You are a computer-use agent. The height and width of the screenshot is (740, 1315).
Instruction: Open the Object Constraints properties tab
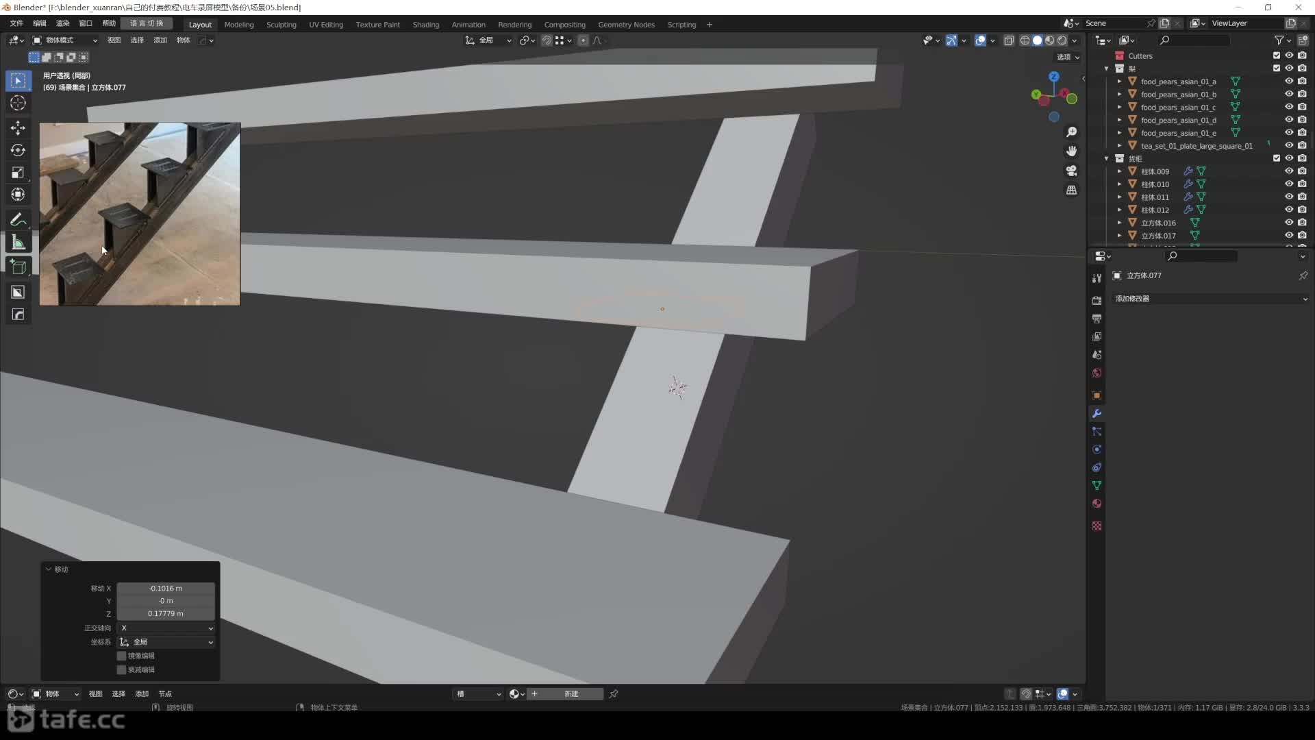1097,467
